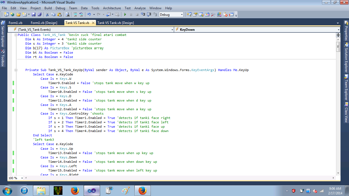Click the Navigate Backward toolbar icon

coord(108,14)
